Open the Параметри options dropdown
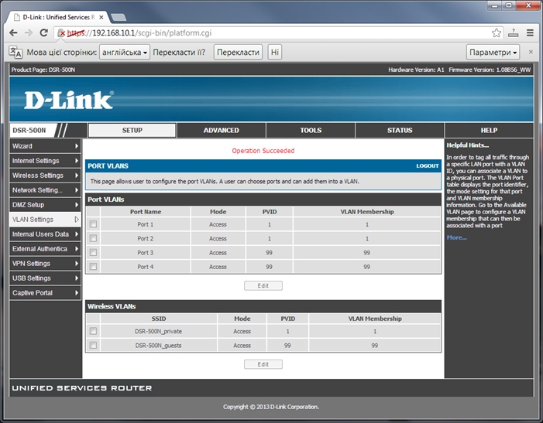543x423 pixels. pos(493,52)
